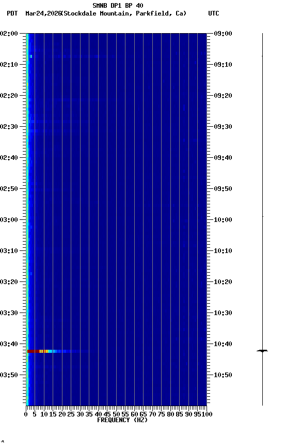The height and width of the screenshot is (447, 285).
Task: Click the Stockdale Mountain, Parkfield, Ca label
Action: pos(125,13)
